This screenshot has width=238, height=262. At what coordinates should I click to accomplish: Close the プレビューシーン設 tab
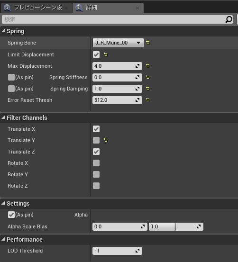[66, 8]
